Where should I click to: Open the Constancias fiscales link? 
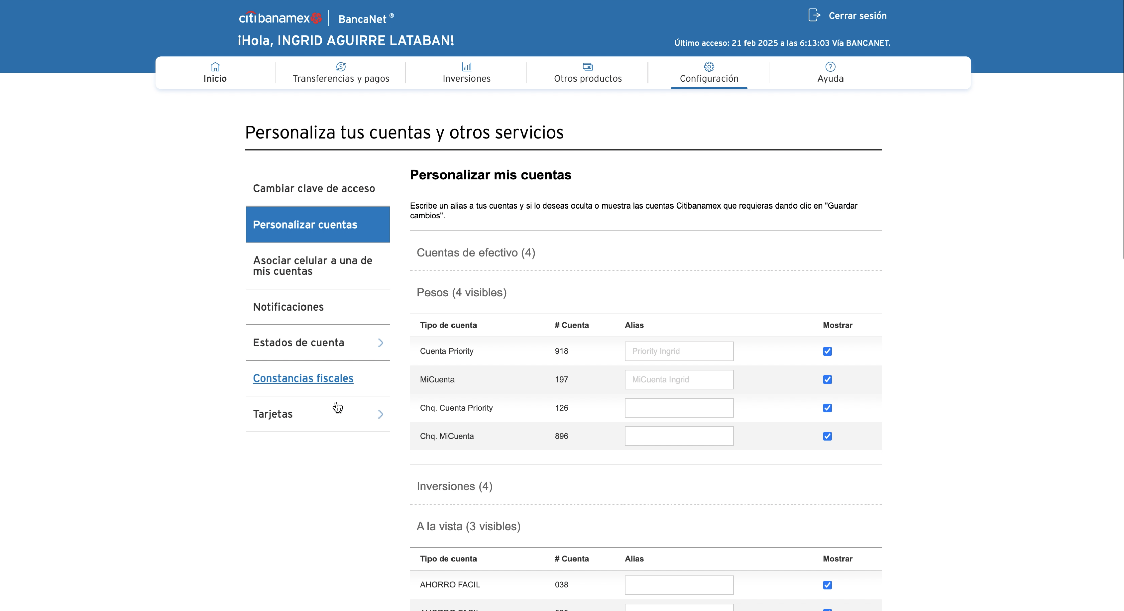[303, 378]
